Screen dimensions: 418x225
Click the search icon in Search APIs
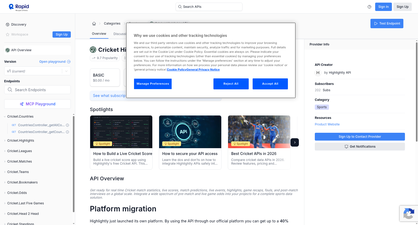tap(180, 7)
